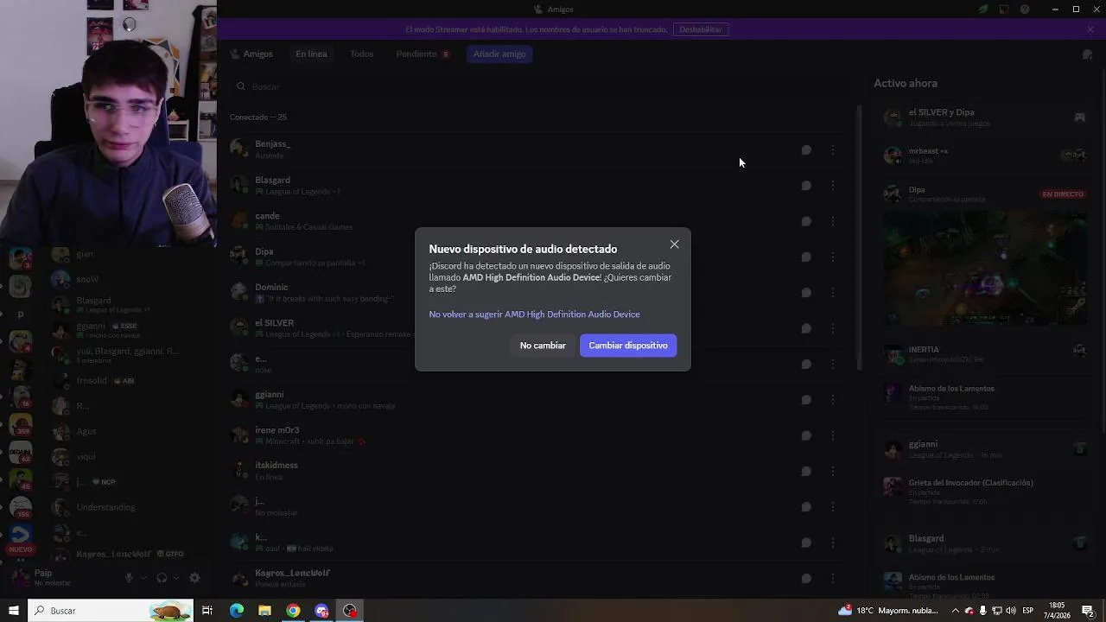Open File Explorer from taskbar
This screenshot has height=622, width=1106.
point(265,611)
